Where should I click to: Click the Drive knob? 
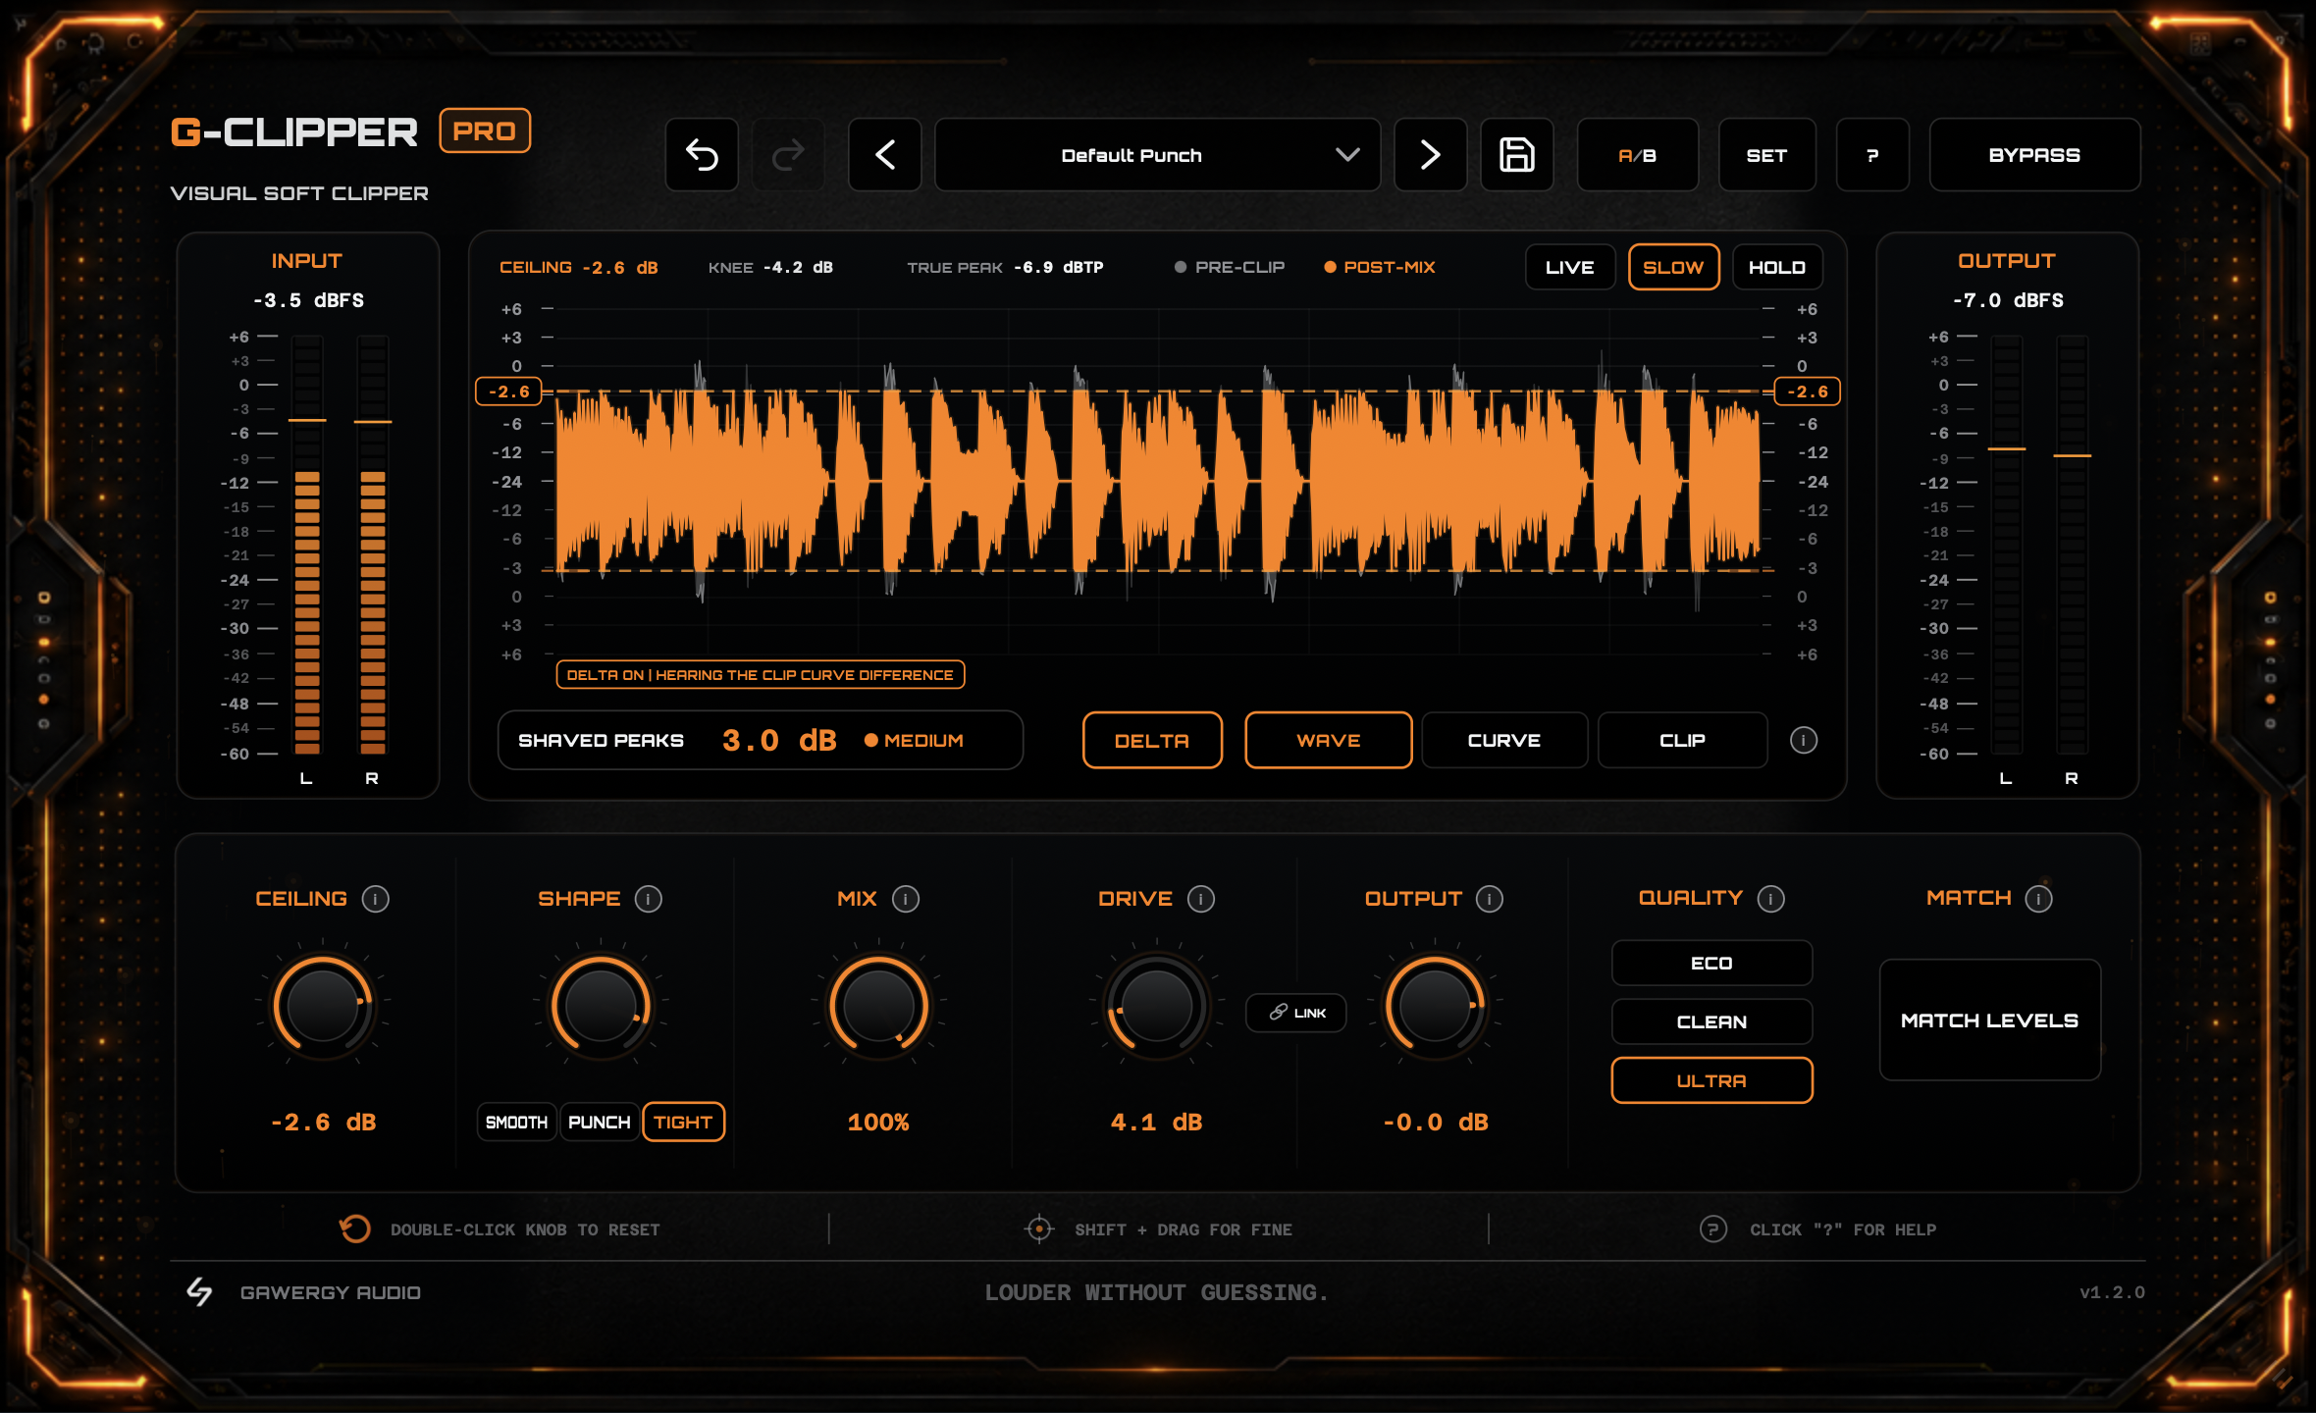pyautogui.click(x=1157, y=1005)
